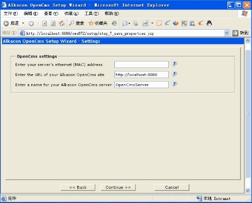Viewport: 252px width, 203px height.
Task: Click the blue bird toolbar icon
Action: (167, 23)
